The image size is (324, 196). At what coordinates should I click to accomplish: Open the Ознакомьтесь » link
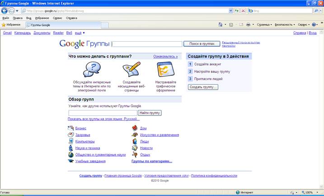coord(165,56)
